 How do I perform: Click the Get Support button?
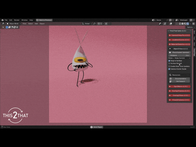pos(179,81)
